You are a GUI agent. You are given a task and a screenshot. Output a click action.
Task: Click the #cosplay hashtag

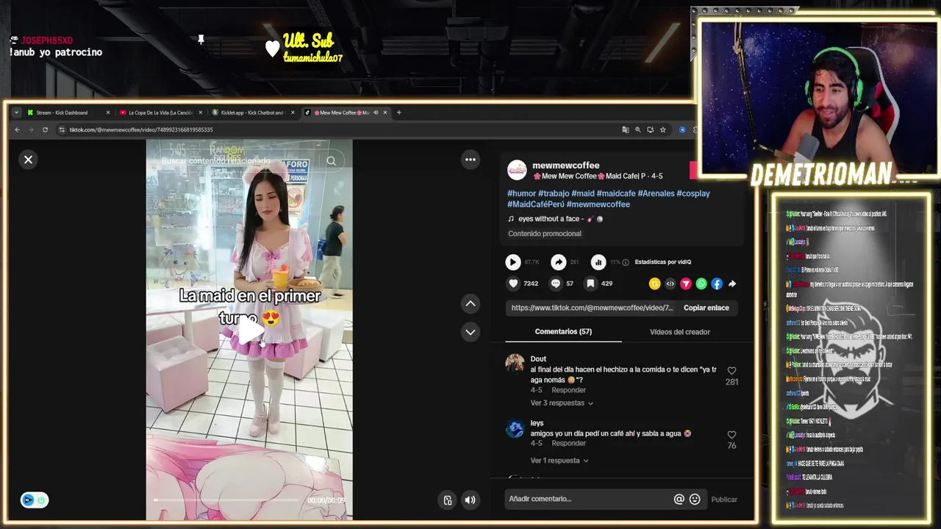693,193
